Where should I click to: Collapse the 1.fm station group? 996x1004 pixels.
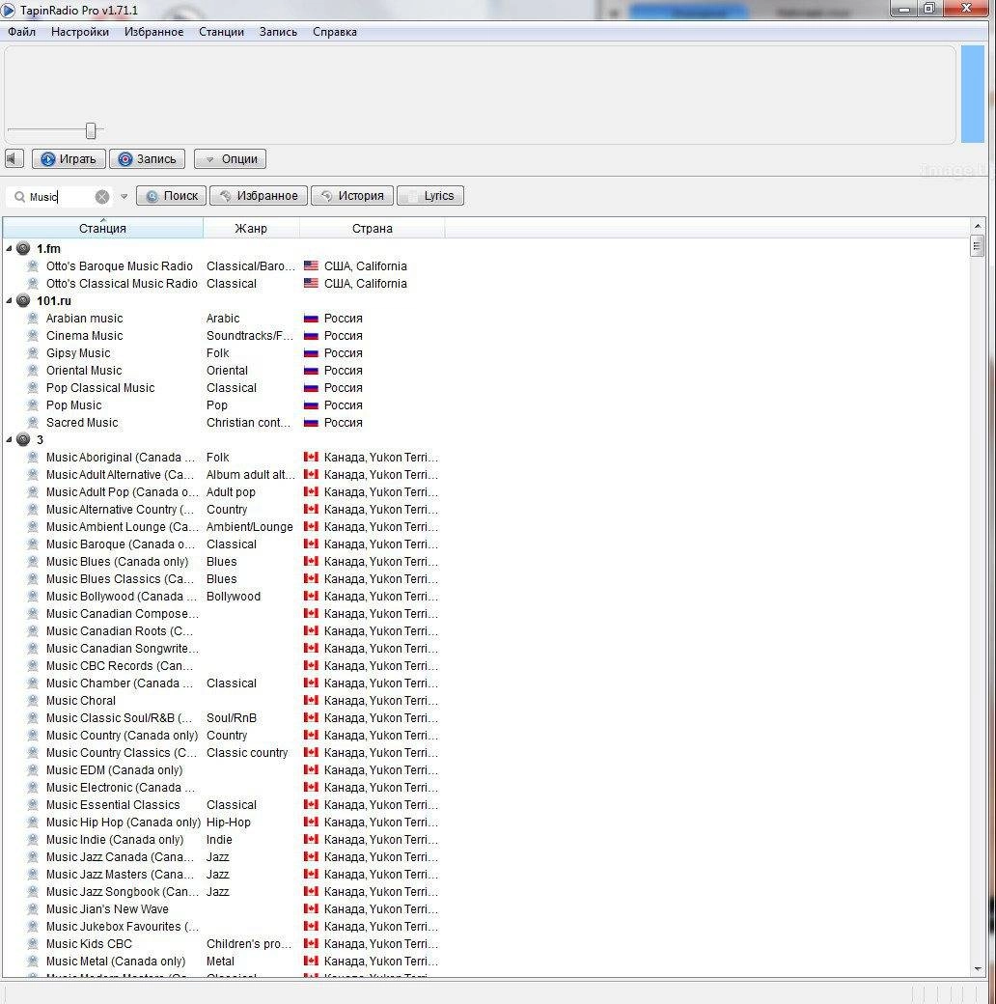pyautogui.click(x=9, y=248)
